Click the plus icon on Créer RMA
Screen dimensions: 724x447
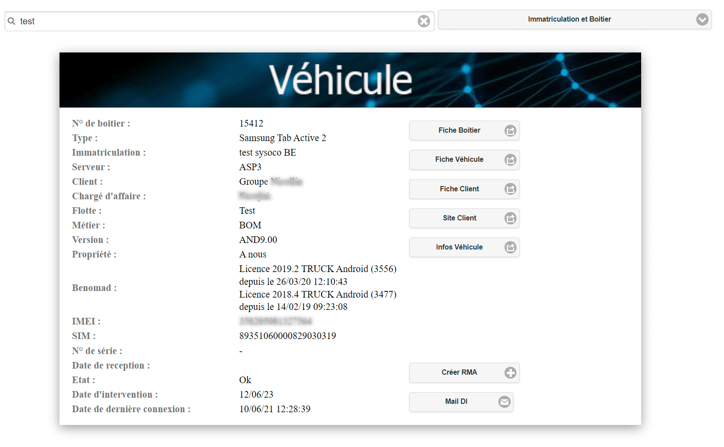(510, 373)
